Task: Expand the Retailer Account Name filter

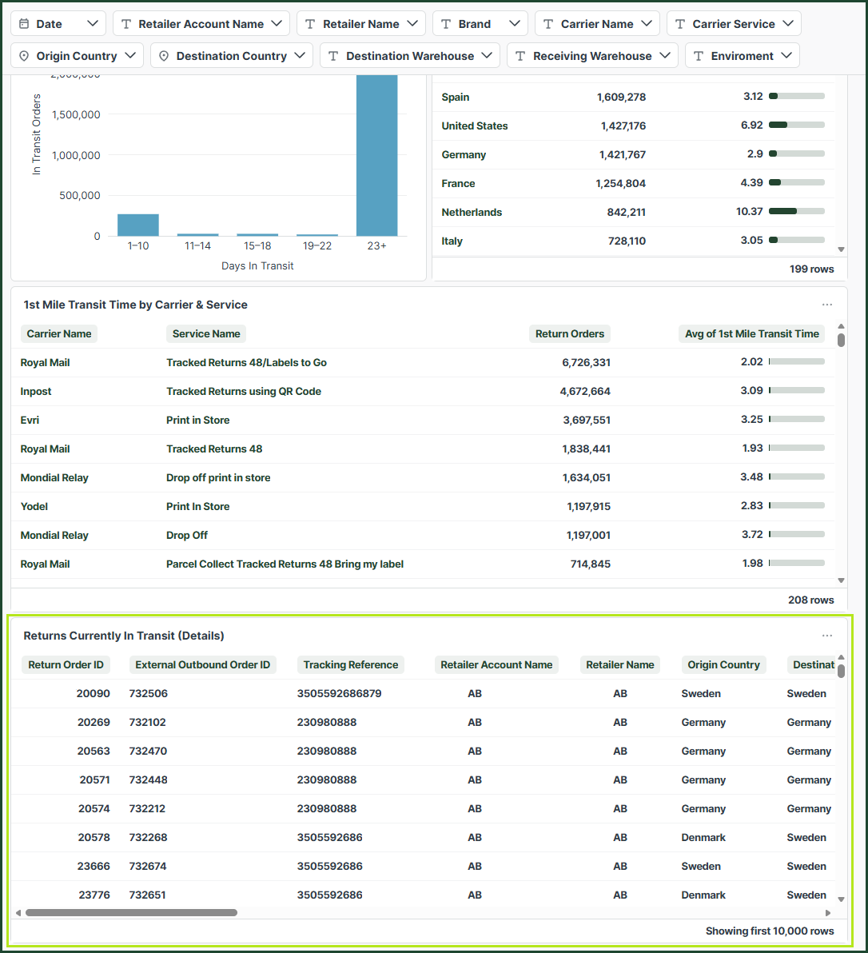Action: point(201,24)
